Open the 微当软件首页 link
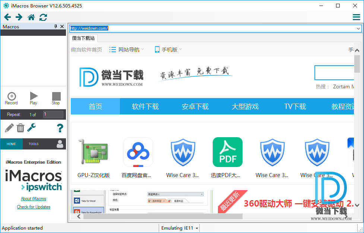 [86, 50]
